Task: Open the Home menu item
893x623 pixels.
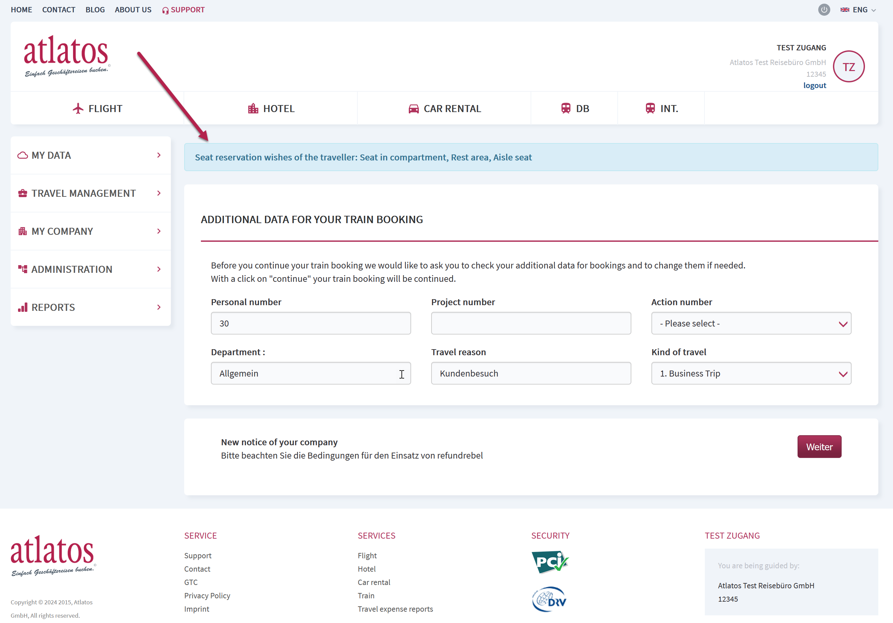Action: pos(21,10)
